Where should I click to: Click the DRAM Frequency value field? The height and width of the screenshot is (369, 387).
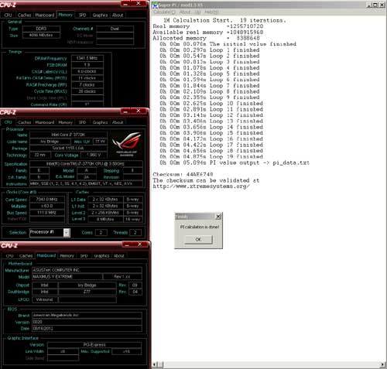tap(87, 58)
